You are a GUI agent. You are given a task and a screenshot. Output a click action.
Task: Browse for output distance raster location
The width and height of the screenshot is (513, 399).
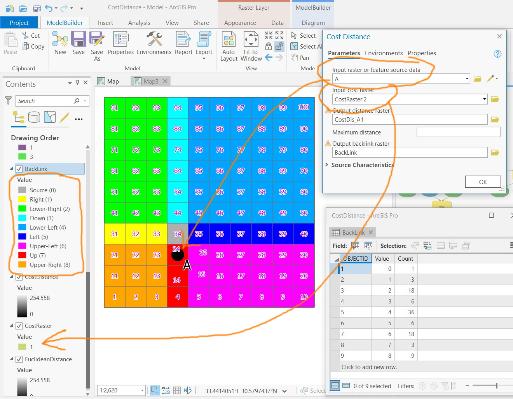(495, 119)
